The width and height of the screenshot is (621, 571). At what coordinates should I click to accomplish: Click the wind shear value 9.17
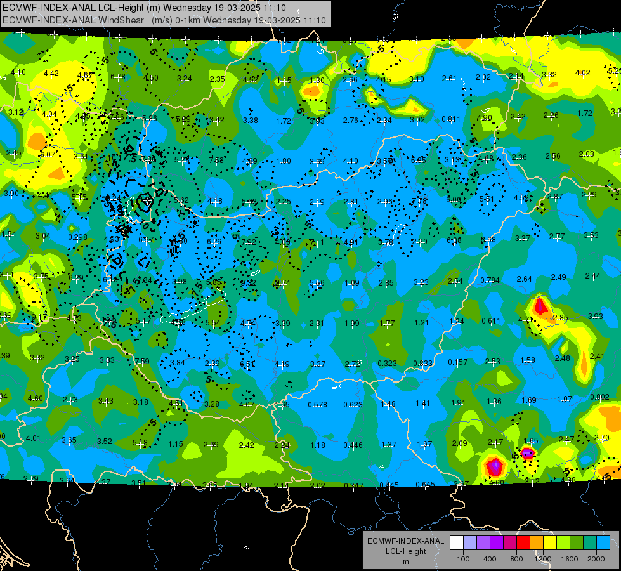click(x=39, y=317)
